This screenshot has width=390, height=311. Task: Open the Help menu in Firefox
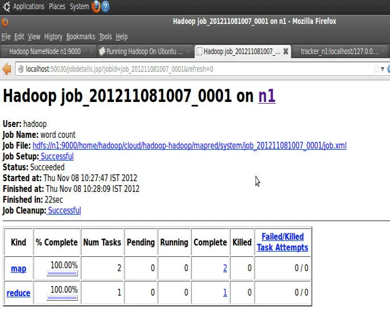(x=122, y=37)
